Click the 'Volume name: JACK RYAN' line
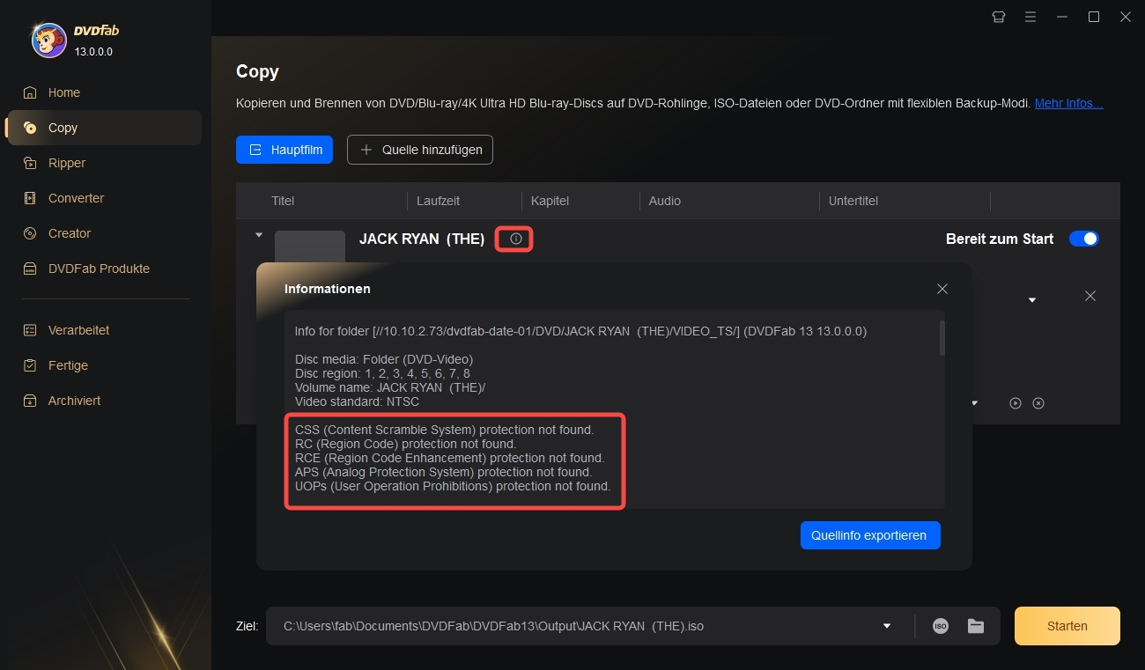 coord(390,387)
